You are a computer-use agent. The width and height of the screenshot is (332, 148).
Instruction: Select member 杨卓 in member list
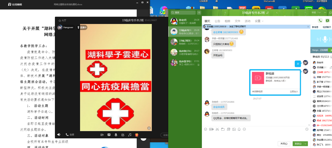pos(323,120)
